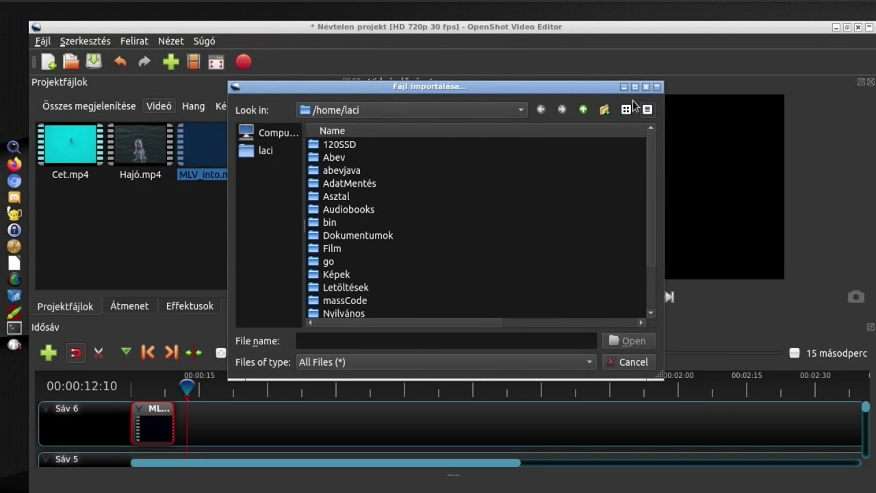Select the AdatMentés folder
876x493 pixels.
pyautogui.click(x=342, y=184)
